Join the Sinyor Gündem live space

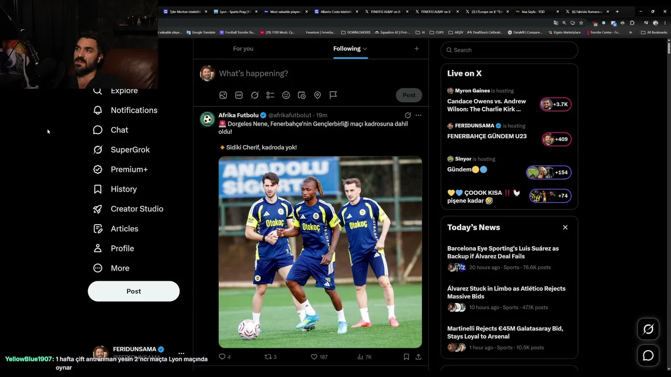point(509,166)
